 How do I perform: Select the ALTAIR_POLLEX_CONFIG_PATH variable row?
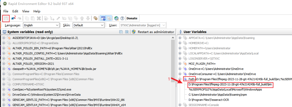point(68,53)
